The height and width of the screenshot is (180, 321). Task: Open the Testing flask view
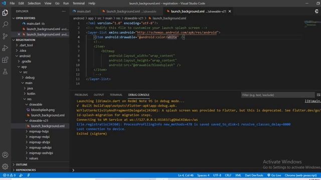[5, 71]
